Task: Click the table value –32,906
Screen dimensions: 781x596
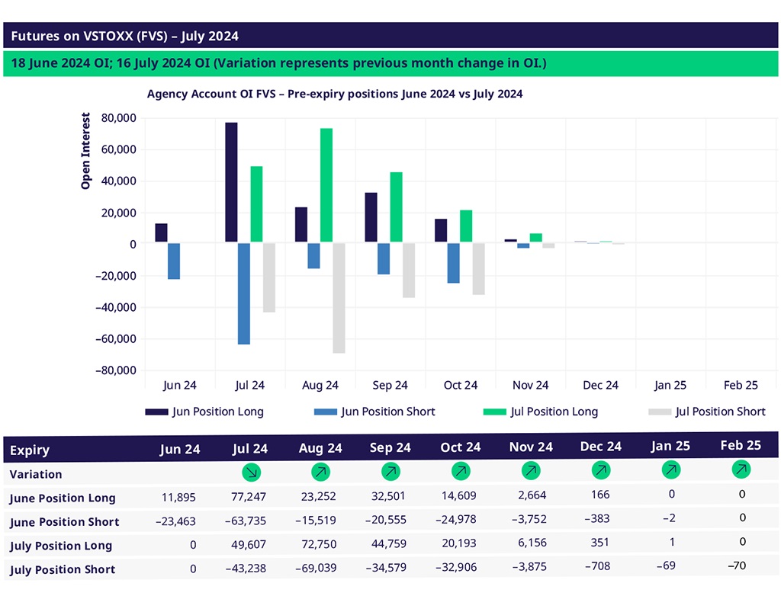Action: [456, 567]
